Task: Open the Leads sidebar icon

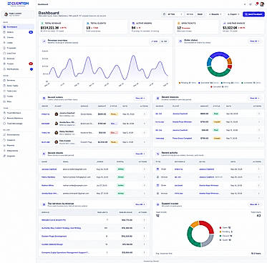Action: 4,43
